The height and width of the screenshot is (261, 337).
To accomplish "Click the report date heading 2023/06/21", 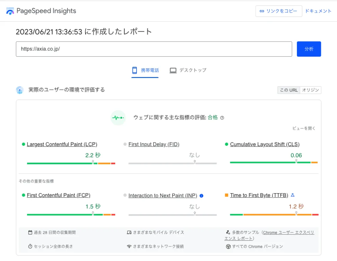I will point(84,32).
